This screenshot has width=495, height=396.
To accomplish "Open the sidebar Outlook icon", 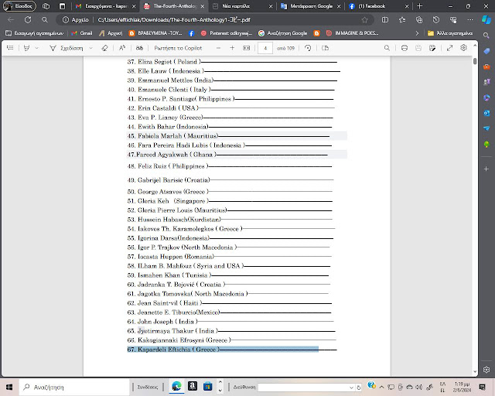I will (x=486, y=113).
